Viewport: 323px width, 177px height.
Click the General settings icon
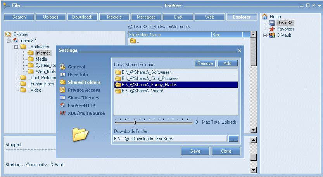62,67
